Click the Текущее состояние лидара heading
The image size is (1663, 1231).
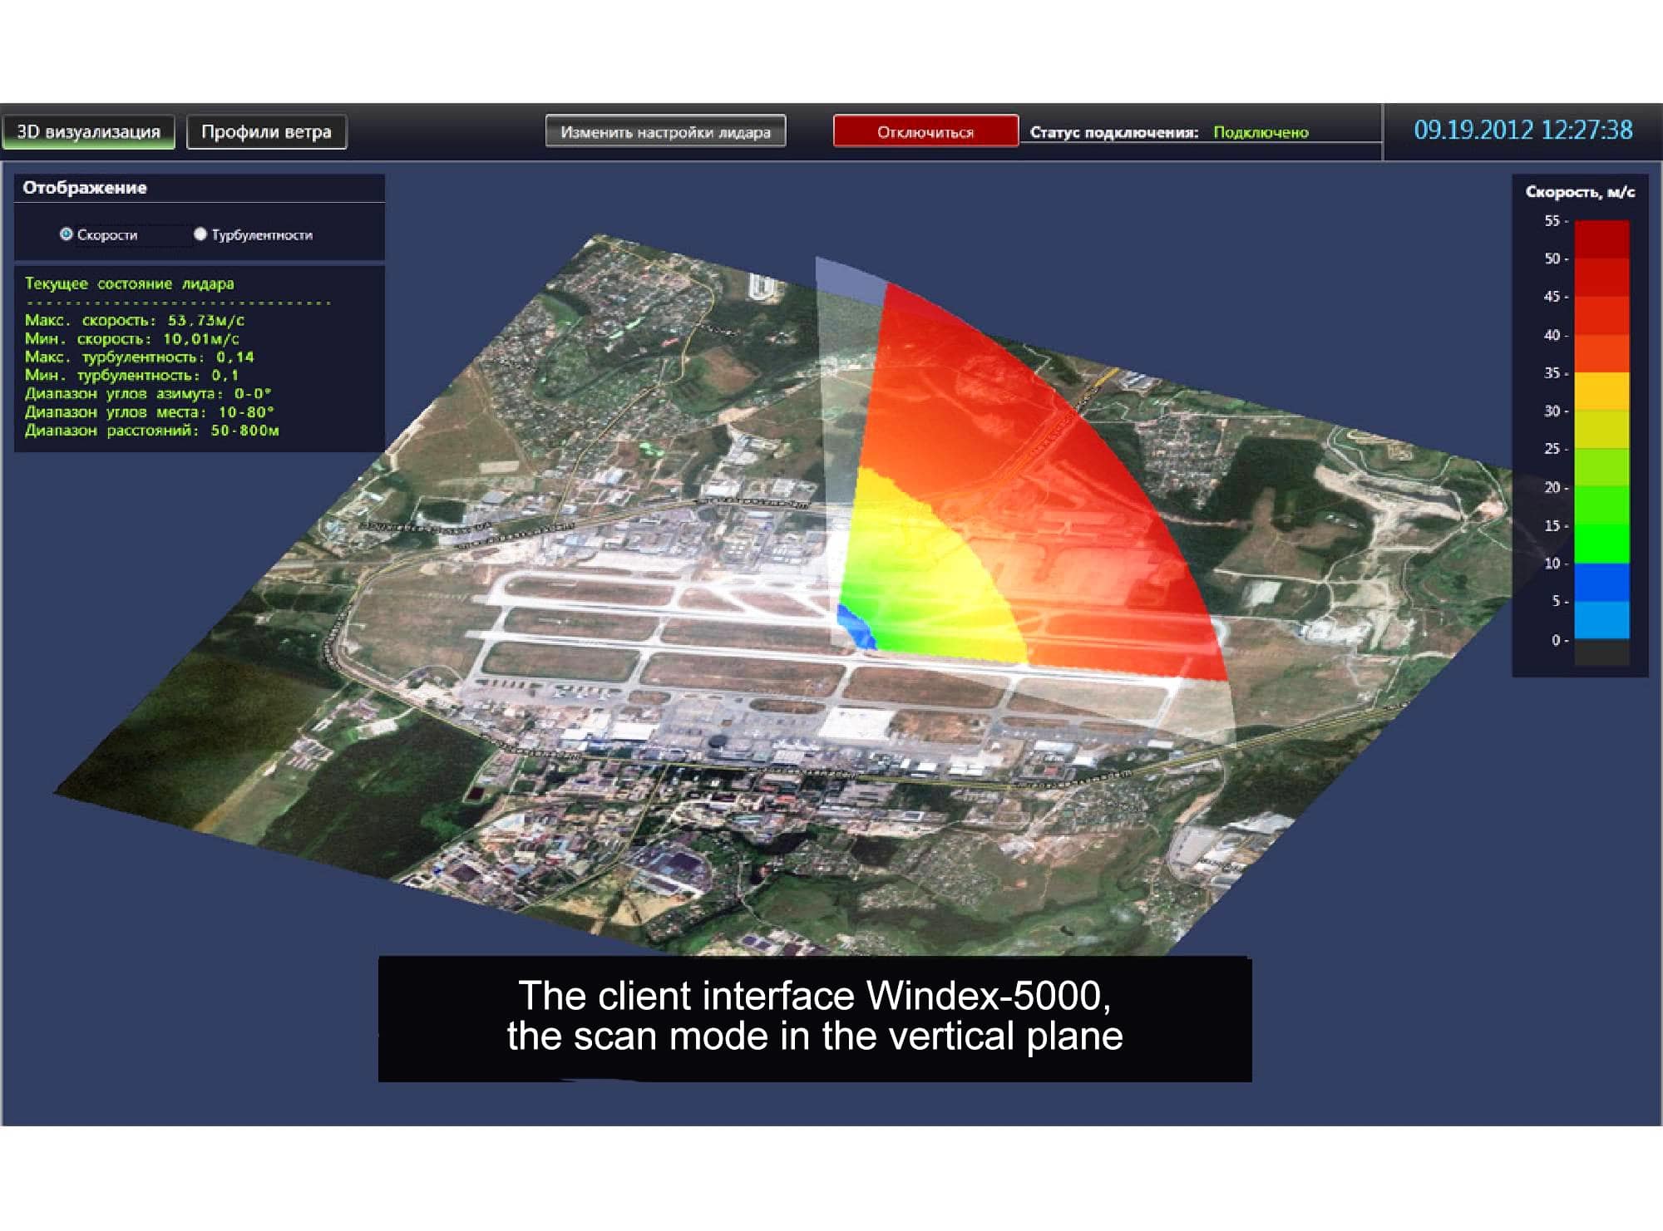pos(130,283)
